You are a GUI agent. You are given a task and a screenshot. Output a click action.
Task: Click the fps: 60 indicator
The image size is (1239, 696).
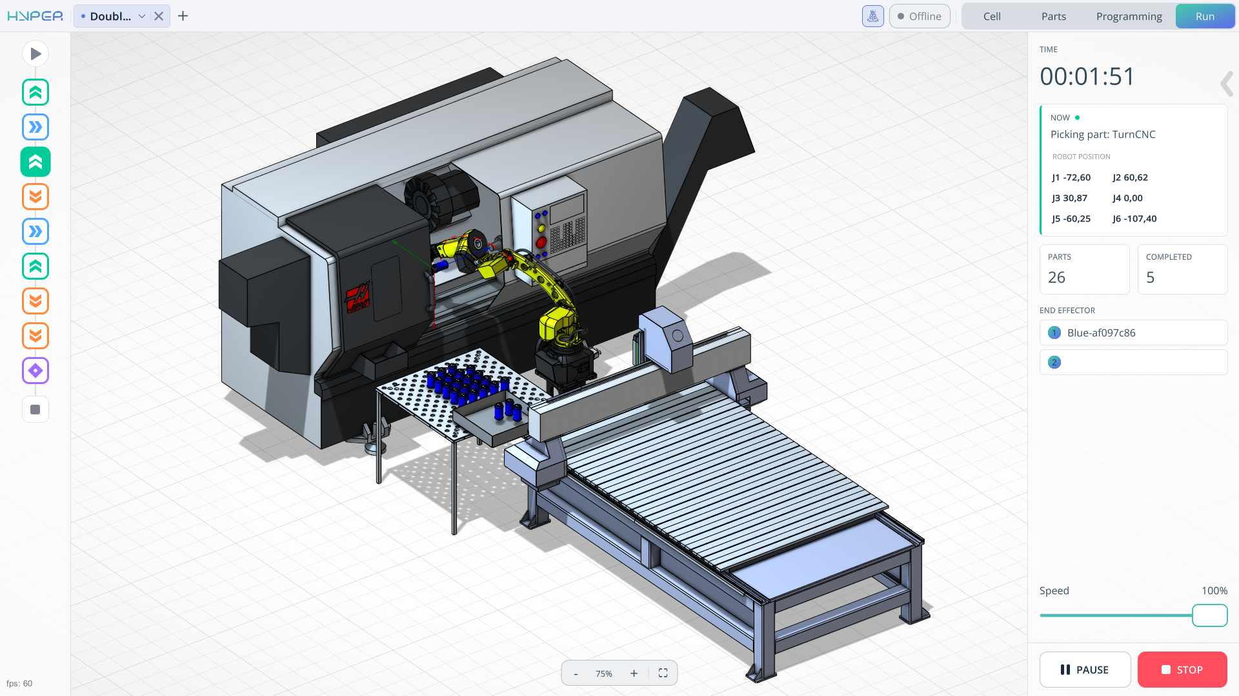click(19, 684)
